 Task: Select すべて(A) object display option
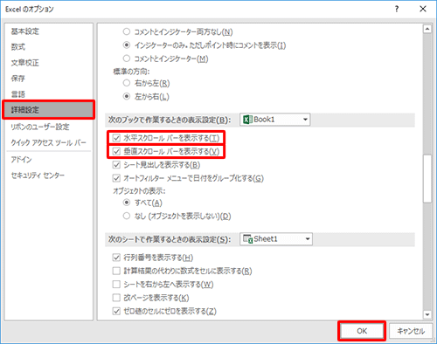point(127,203)
